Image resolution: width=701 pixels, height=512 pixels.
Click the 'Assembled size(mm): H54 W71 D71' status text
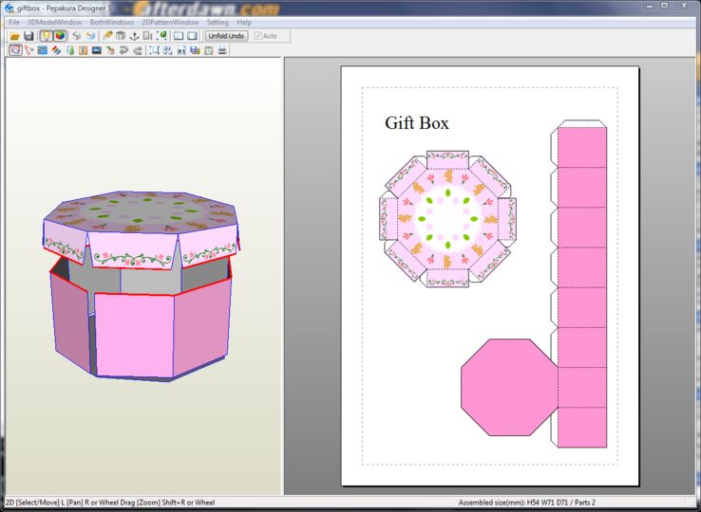coord(514,503)
